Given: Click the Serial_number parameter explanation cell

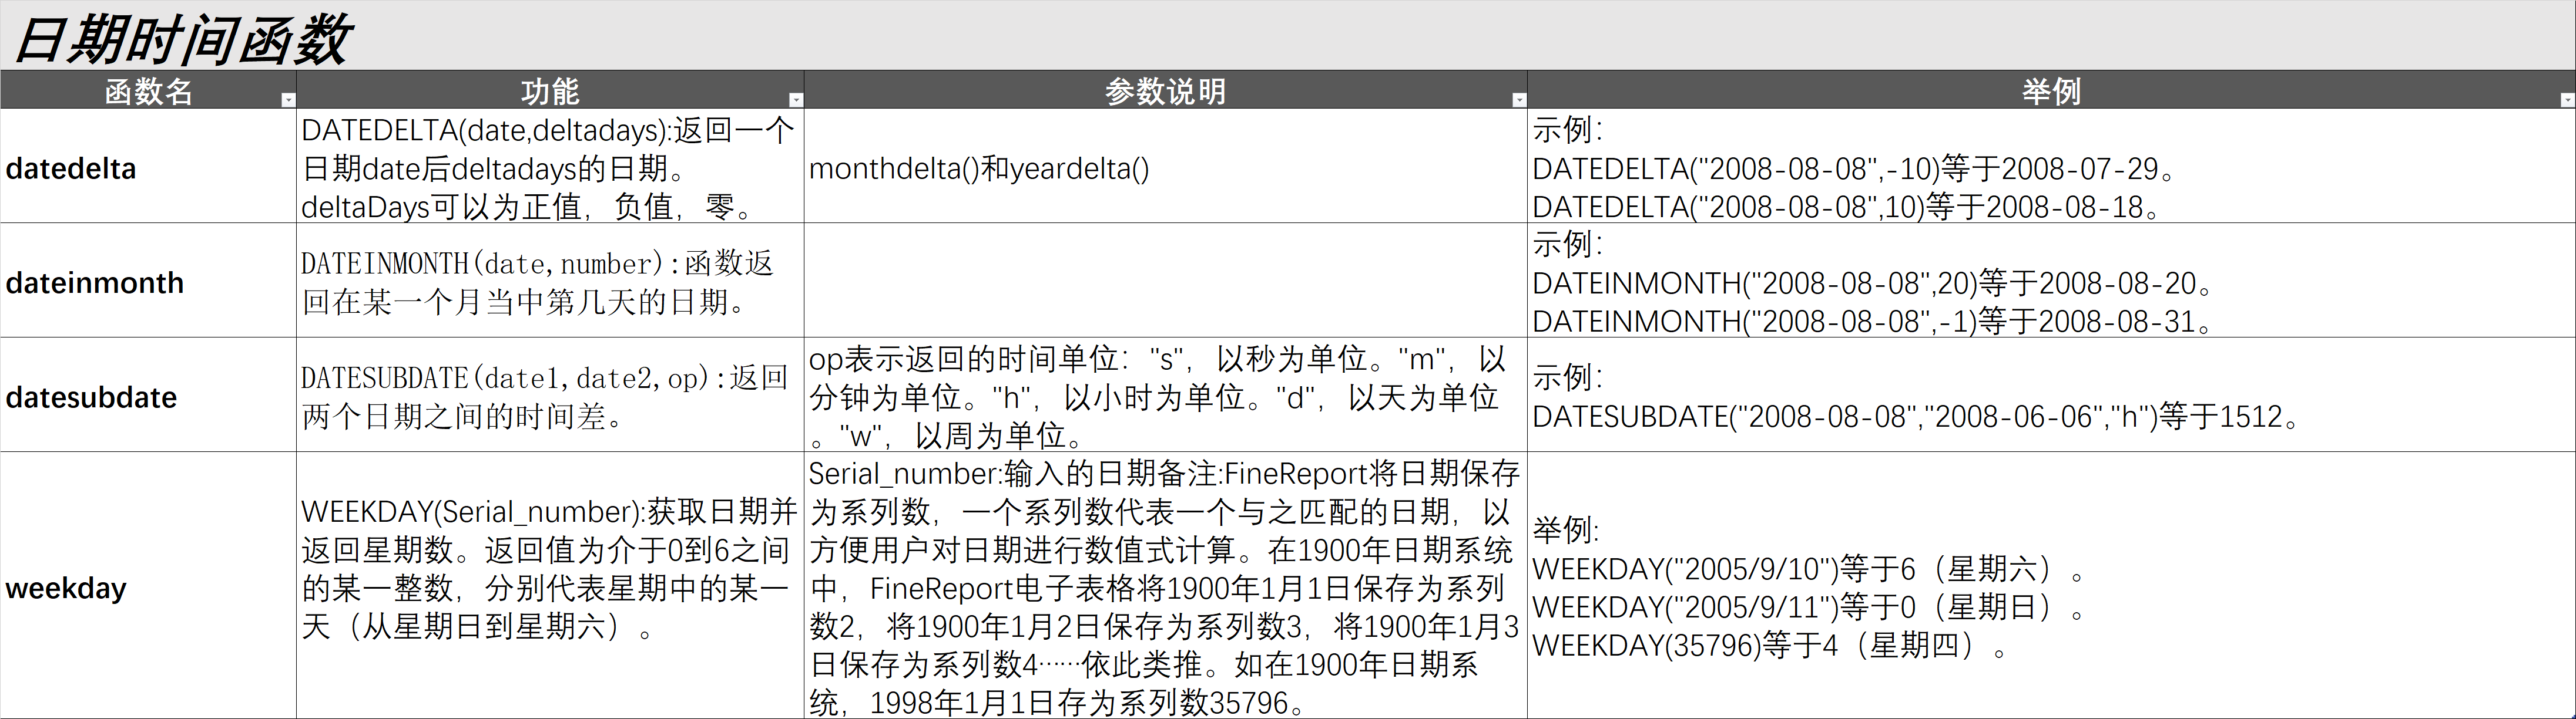Looking at the screenshot, I should (x=1164, y=587).
